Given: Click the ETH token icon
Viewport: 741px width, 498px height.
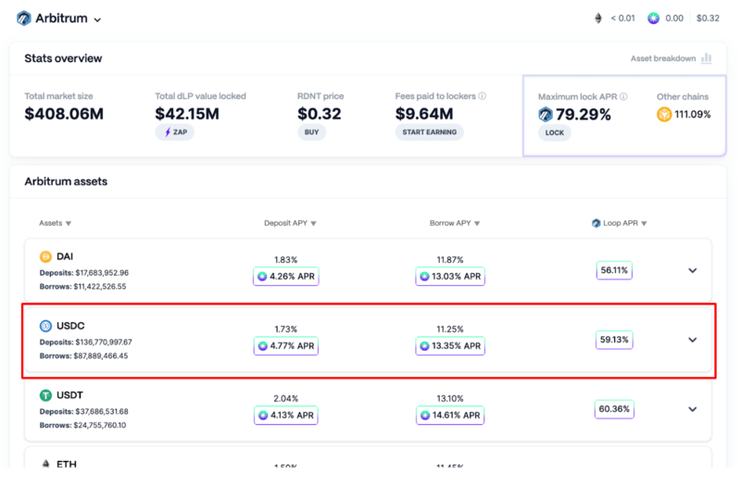Looking at the screenshot, I should tap(45, 464).
